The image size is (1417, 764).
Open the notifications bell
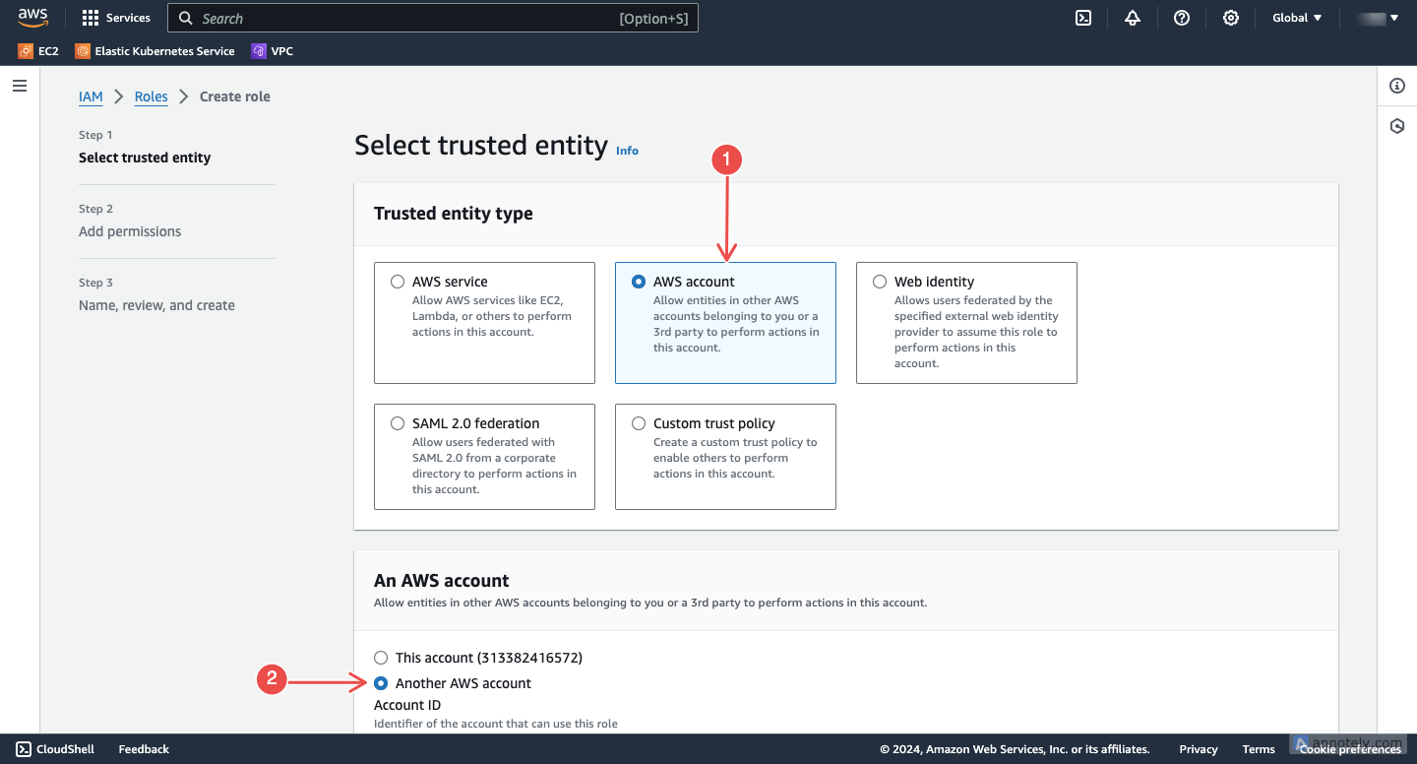tap(1133, 18)
